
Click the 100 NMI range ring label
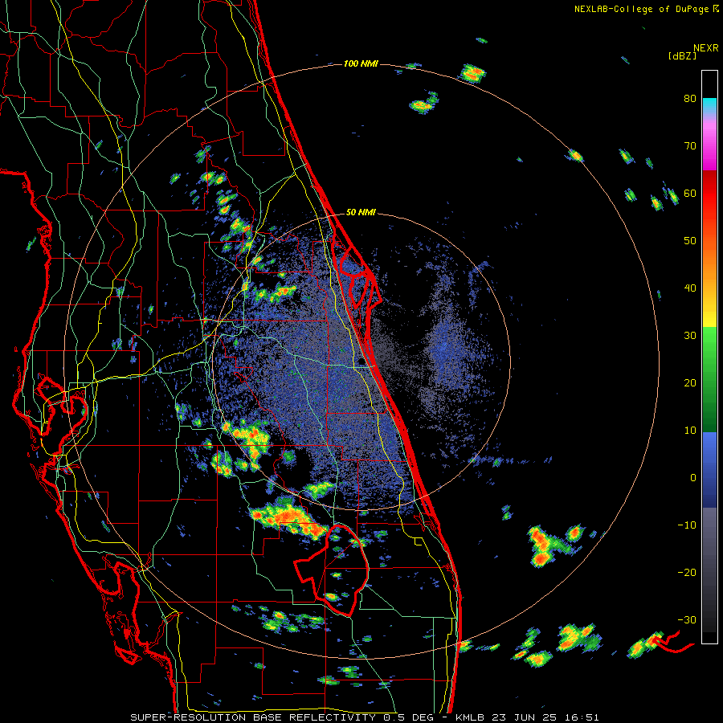(361, 63)
